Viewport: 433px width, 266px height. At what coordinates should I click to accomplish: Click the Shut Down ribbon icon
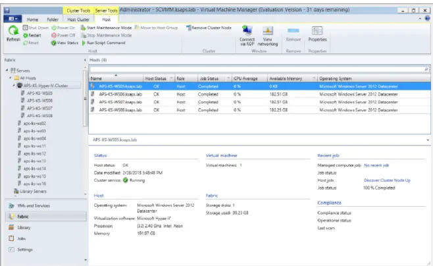pyautogui.click(x=25, y=28)
